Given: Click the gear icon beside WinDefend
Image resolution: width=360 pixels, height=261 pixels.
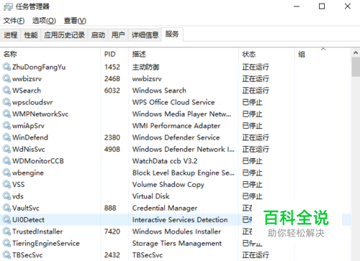Looking at the screenshot, I should point(6,137).
